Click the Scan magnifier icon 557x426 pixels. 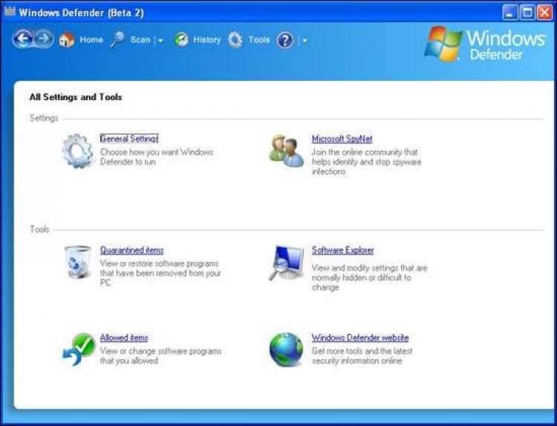click(117, 39)
